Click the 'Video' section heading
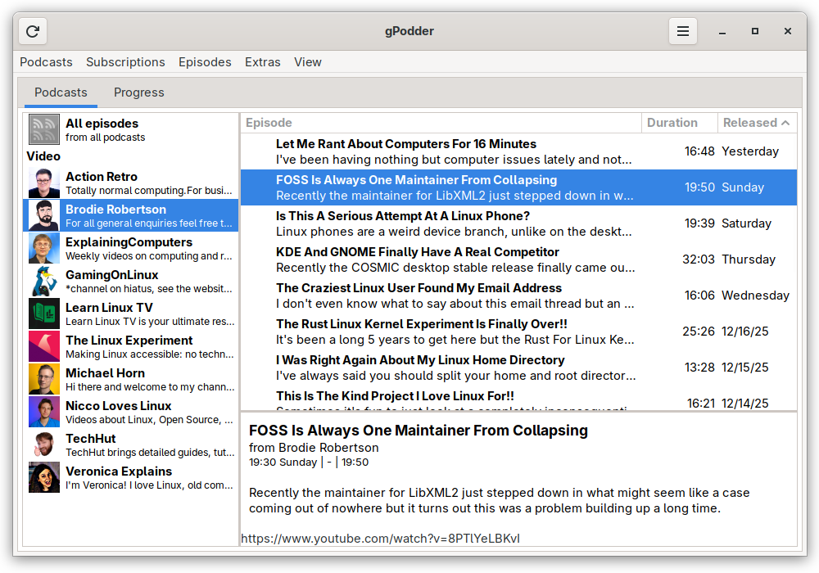The width and height of the screenshot is (819, 573). pyautogui.click(x=43, y=156)
